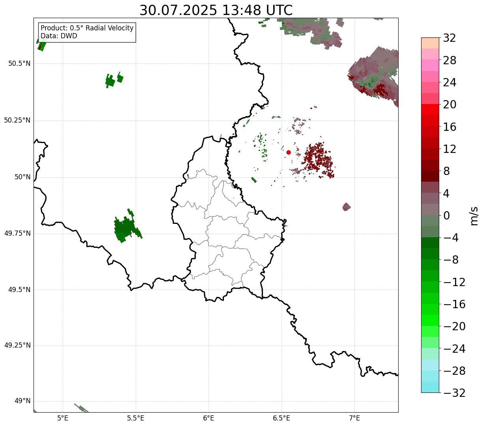Click the title '30.07.2025 13:48 UTC'
This screenshot has width=483, height=426.
tap(216, 10)
